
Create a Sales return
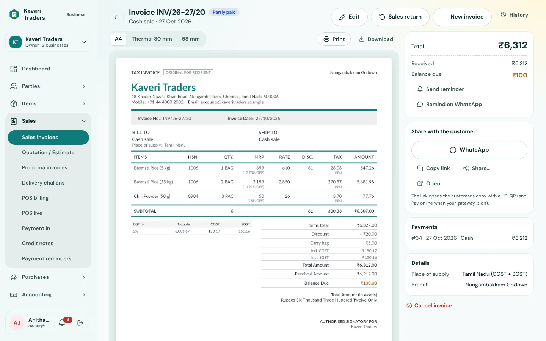400,17
